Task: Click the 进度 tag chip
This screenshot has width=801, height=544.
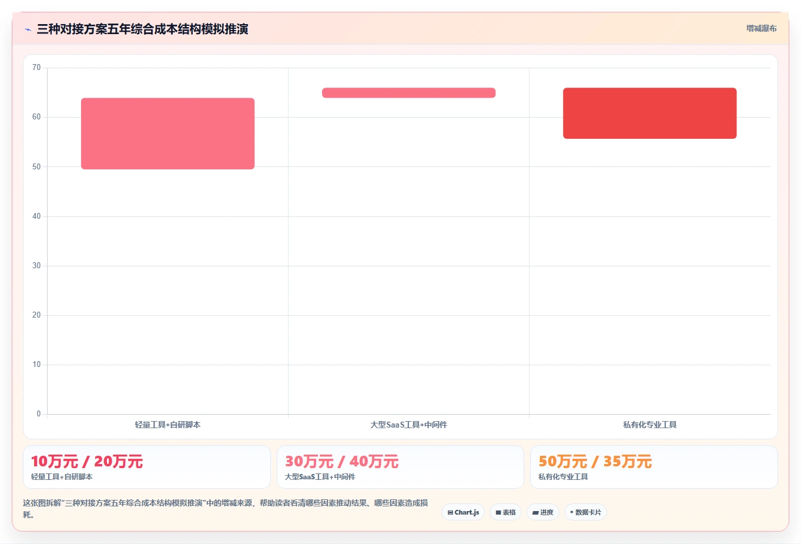Action: (x=542, y=512)
